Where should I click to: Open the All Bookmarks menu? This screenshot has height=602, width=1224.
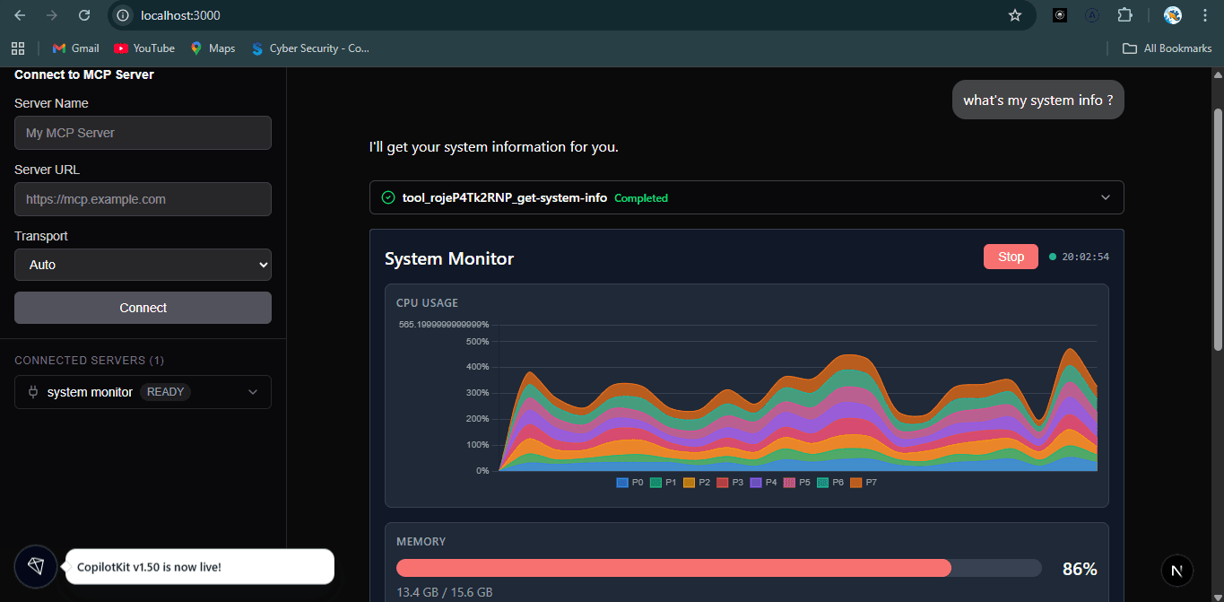coord(1167,48)
